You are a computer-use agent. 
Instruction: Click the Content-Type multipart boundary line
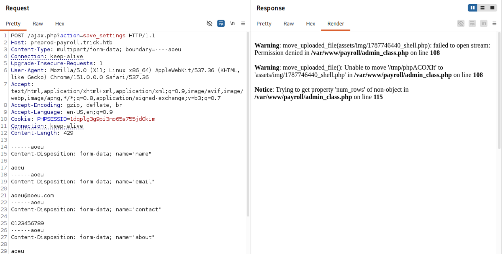[96, 49]
